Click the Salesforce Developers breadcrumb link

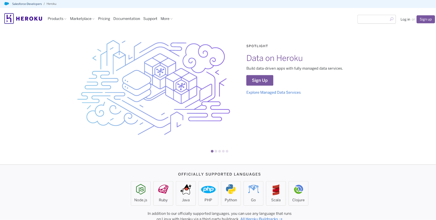click(x=27, y=4)
